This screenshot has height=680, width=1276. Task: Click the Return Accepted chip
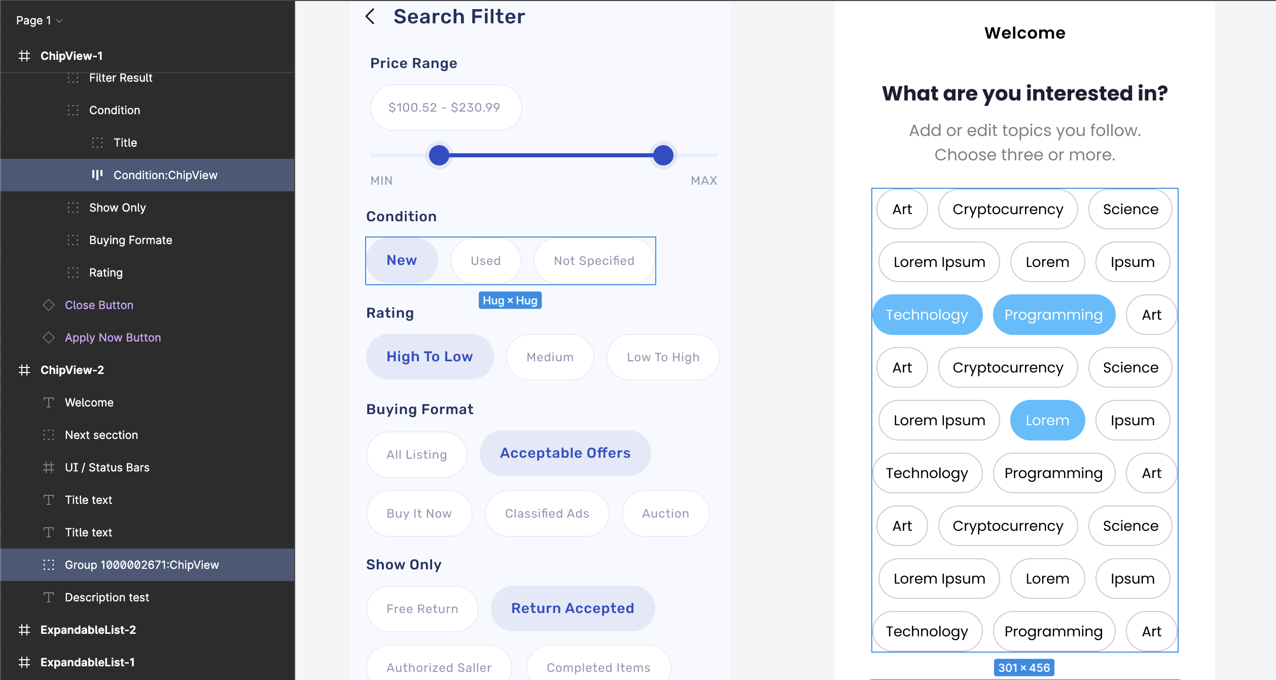click(x=573, y=608)
